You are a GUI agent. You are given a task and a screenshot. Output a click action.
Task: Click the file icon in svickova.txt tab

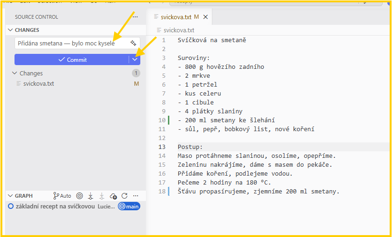pyautogui.click(x=156, y=17)
